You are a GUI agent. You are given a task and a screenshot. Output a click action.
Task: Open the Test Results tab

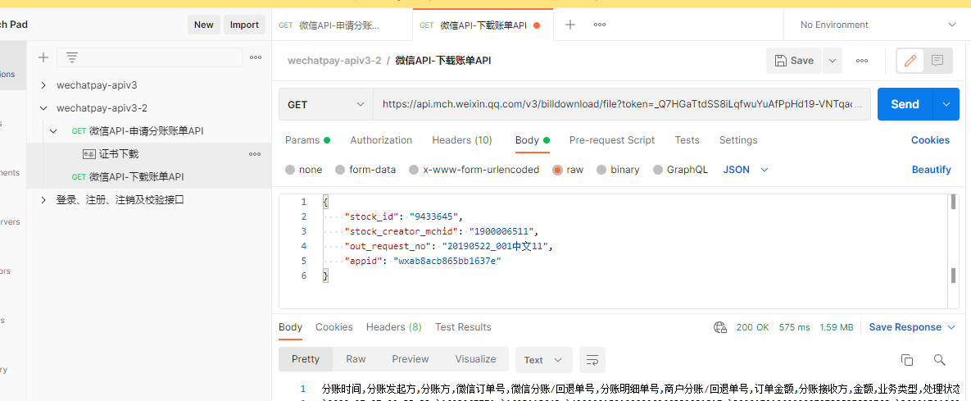tap(463, 327)
